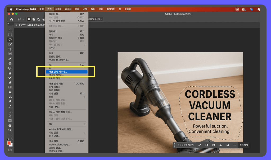The image size is (271, 160).
Task: Choose 하늘 대체 menu entry
Action: point(67,107)
